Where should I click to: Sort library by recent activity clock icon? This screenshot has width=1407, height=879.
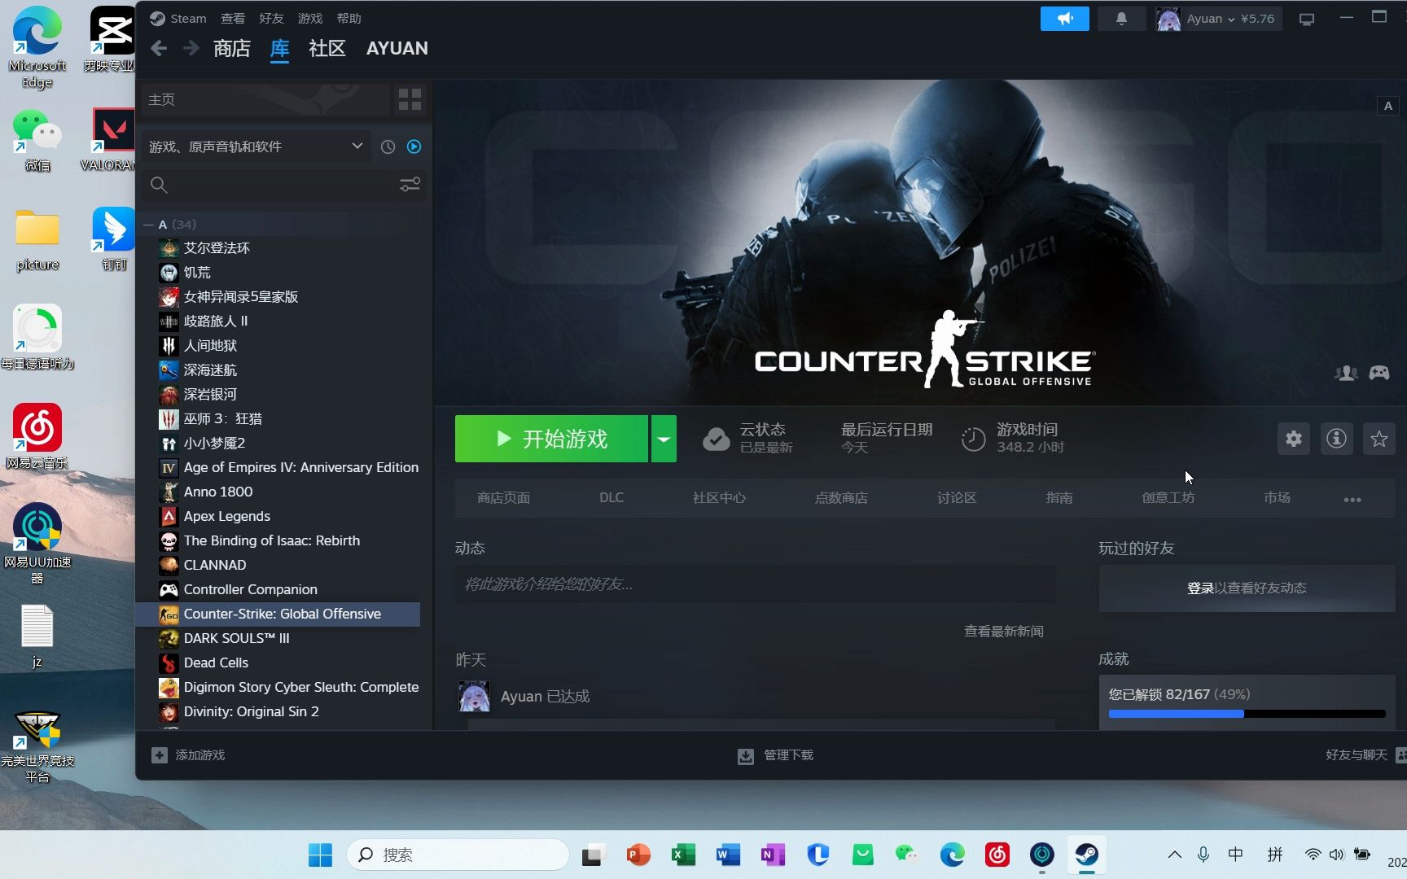tap(388, 146)
